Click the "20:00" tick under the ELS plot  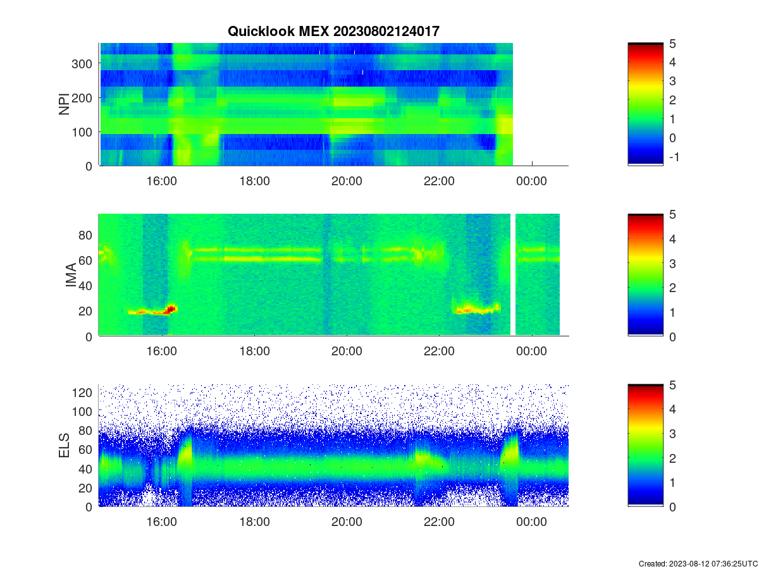(347, 522)
